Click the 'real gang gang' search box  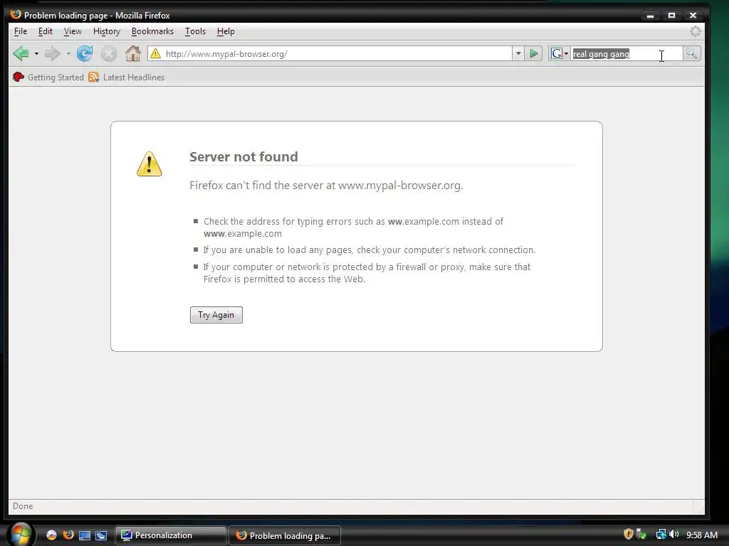point(626,54)
